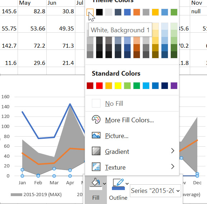Select the gold theme color swatch
The width and height of the screenshot is (207, 204).
[155, 12]
